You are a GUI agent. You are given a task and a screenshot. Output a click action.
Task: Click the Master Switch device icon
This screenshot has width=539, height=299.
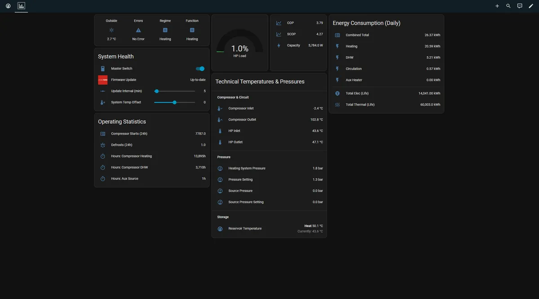point(103,69)
